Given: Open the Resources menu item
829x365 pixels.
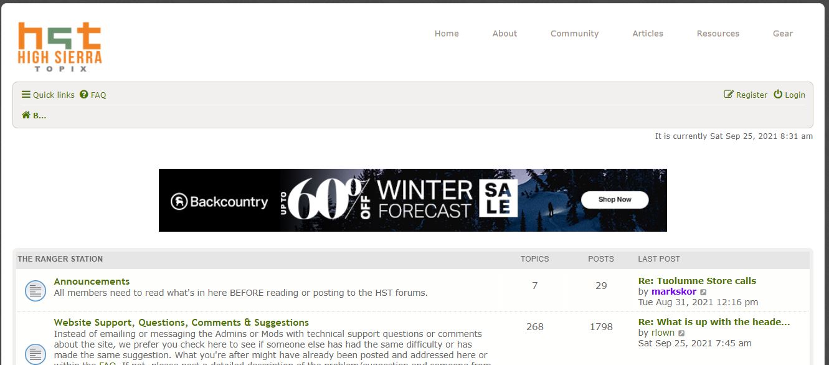Looking at the screenshot, I should tap(718, 34).
